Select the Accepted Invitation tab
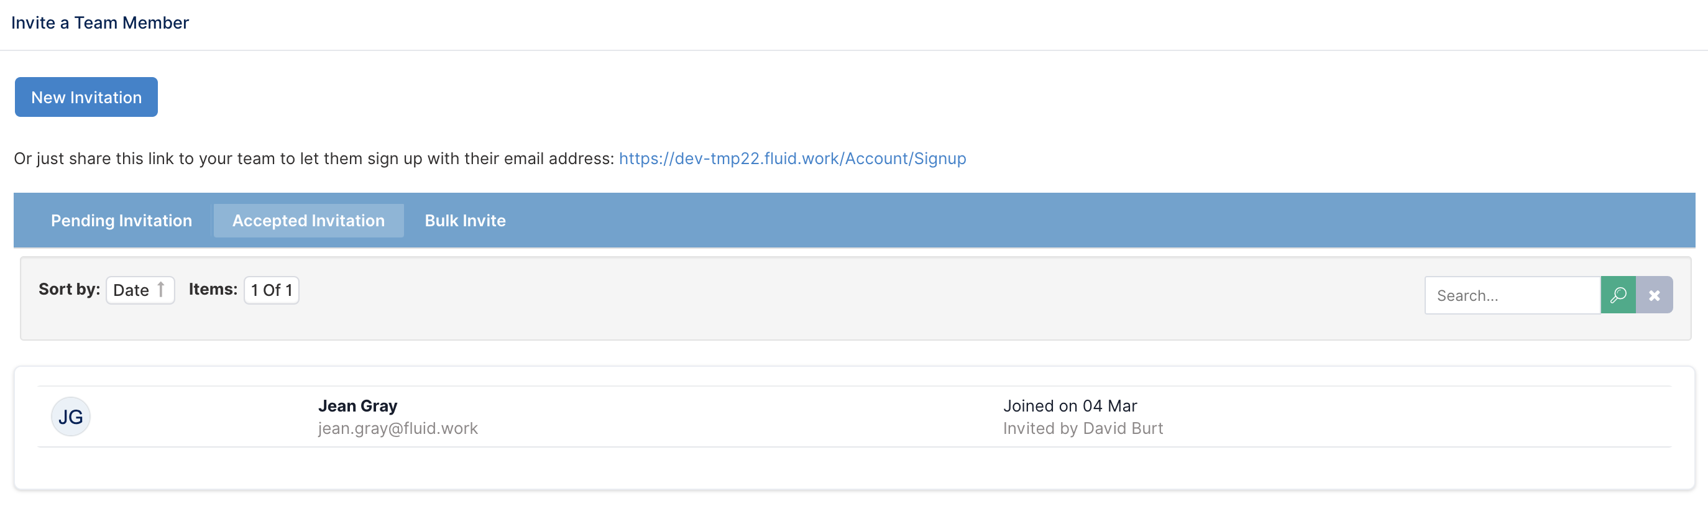Viewport: 1708px width, 511px height. pos(308,221)
